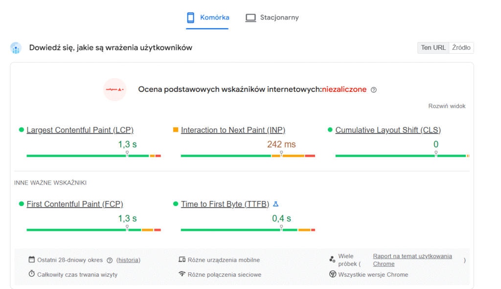Open the First Contentful Paint (FCP) link

(75, 204)
